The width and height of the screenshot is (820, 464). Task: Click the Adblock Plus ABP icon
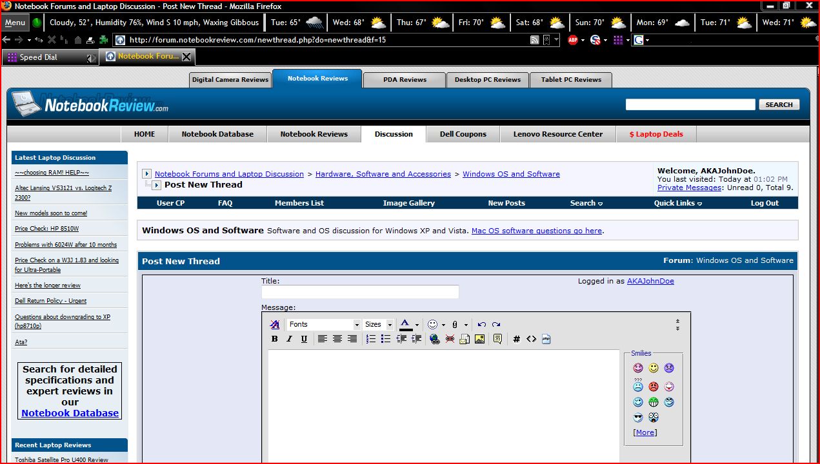coord(572,40)
